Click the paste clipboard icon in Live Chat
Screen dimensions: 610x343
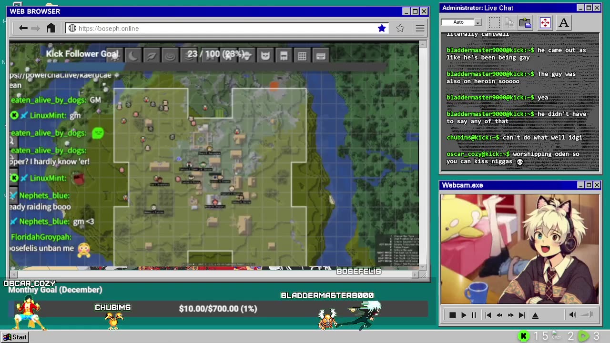coord(525,22)
